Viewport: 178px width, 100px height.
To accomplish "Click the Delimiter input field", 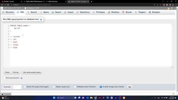I will pyautogui.click(x=17, y=87).
